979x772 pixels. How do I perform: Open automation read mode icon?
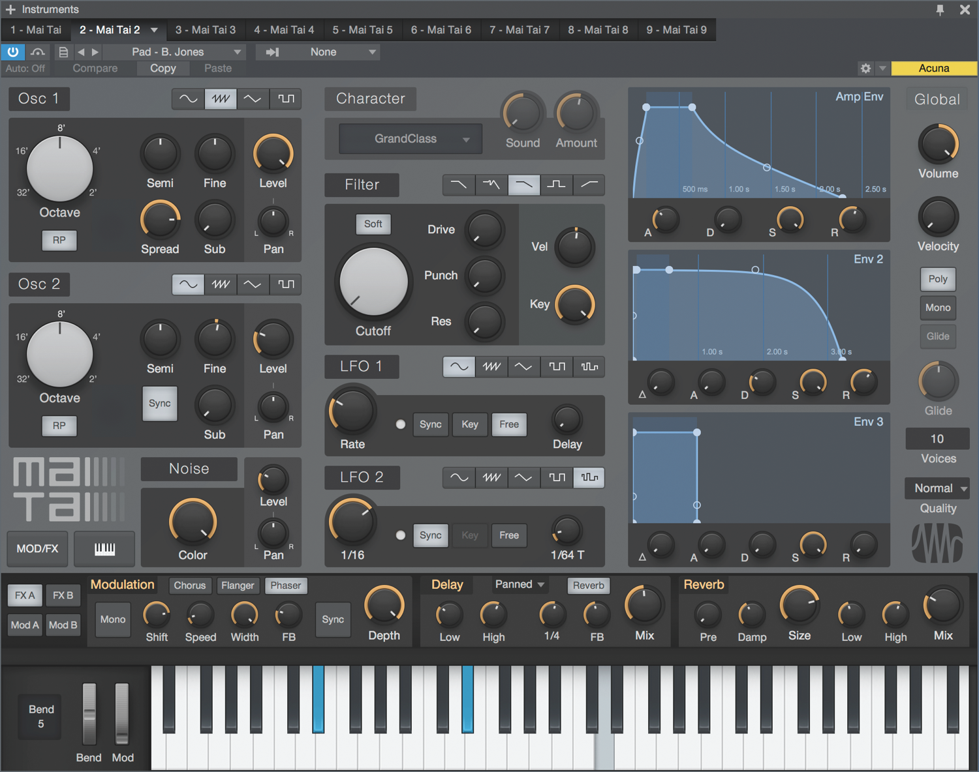pos(38,52)
